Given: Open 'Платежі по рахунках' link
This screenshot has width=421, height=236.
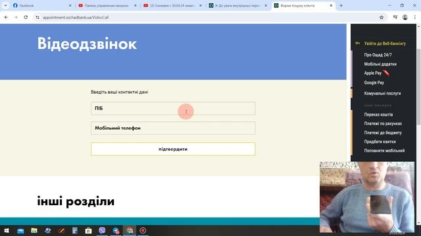Looking at the screenshot, I should point(383,124).
